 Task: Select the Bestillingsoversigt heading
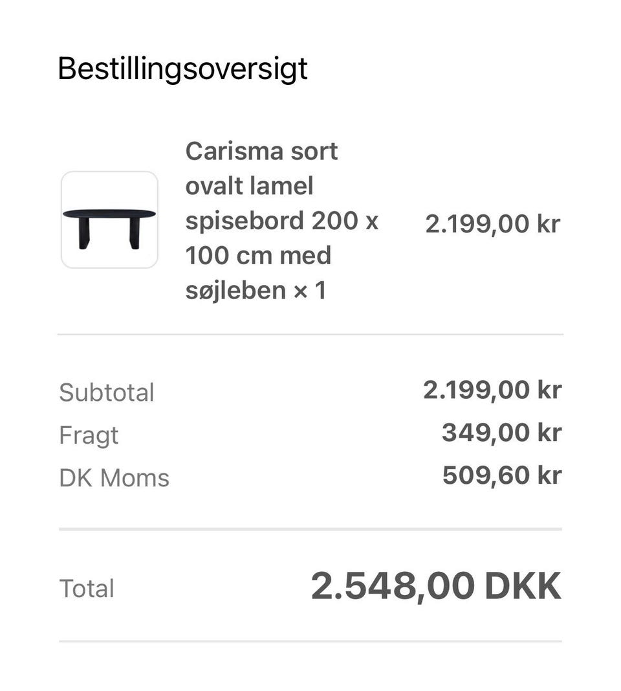coord(182,69)
